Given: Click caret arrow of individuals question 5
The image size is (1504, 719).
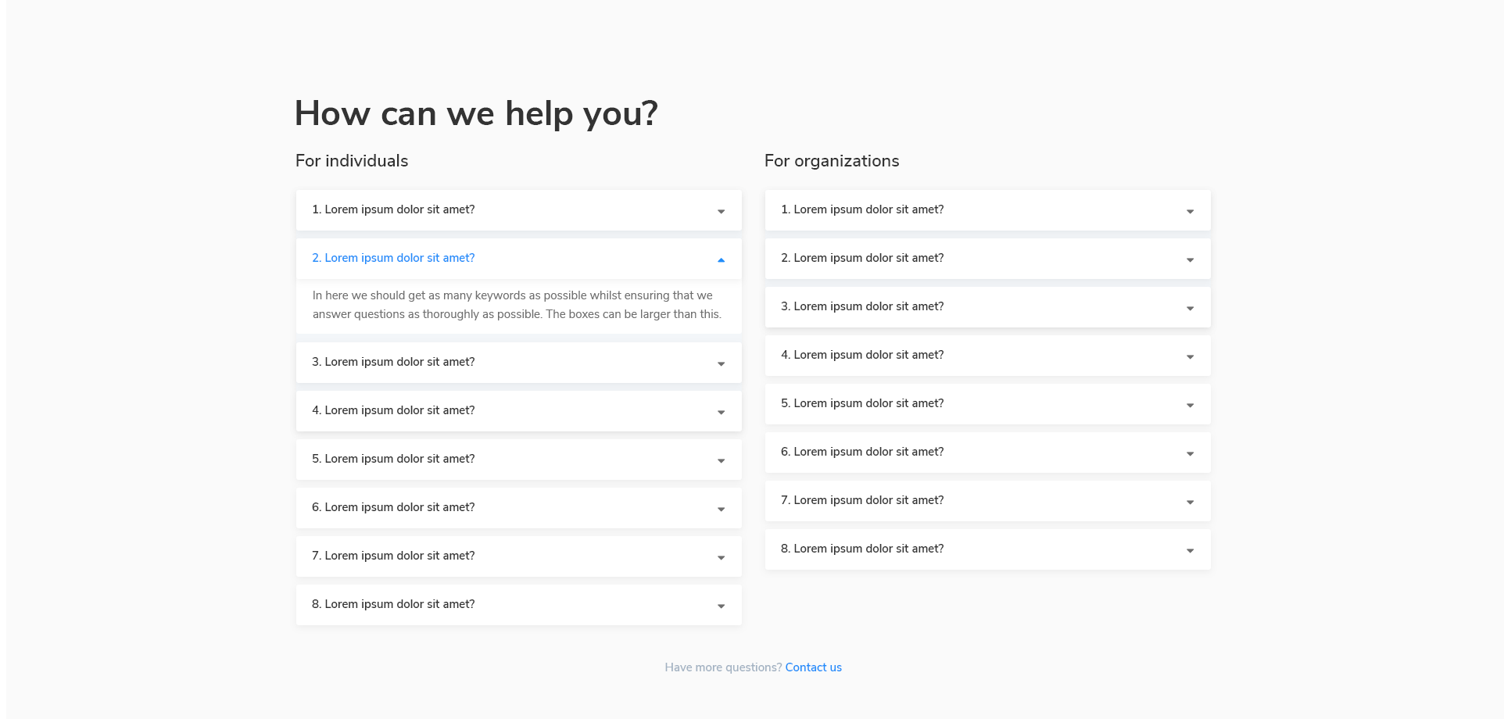Looking at the screenshot, I should (x=721, y=461).
